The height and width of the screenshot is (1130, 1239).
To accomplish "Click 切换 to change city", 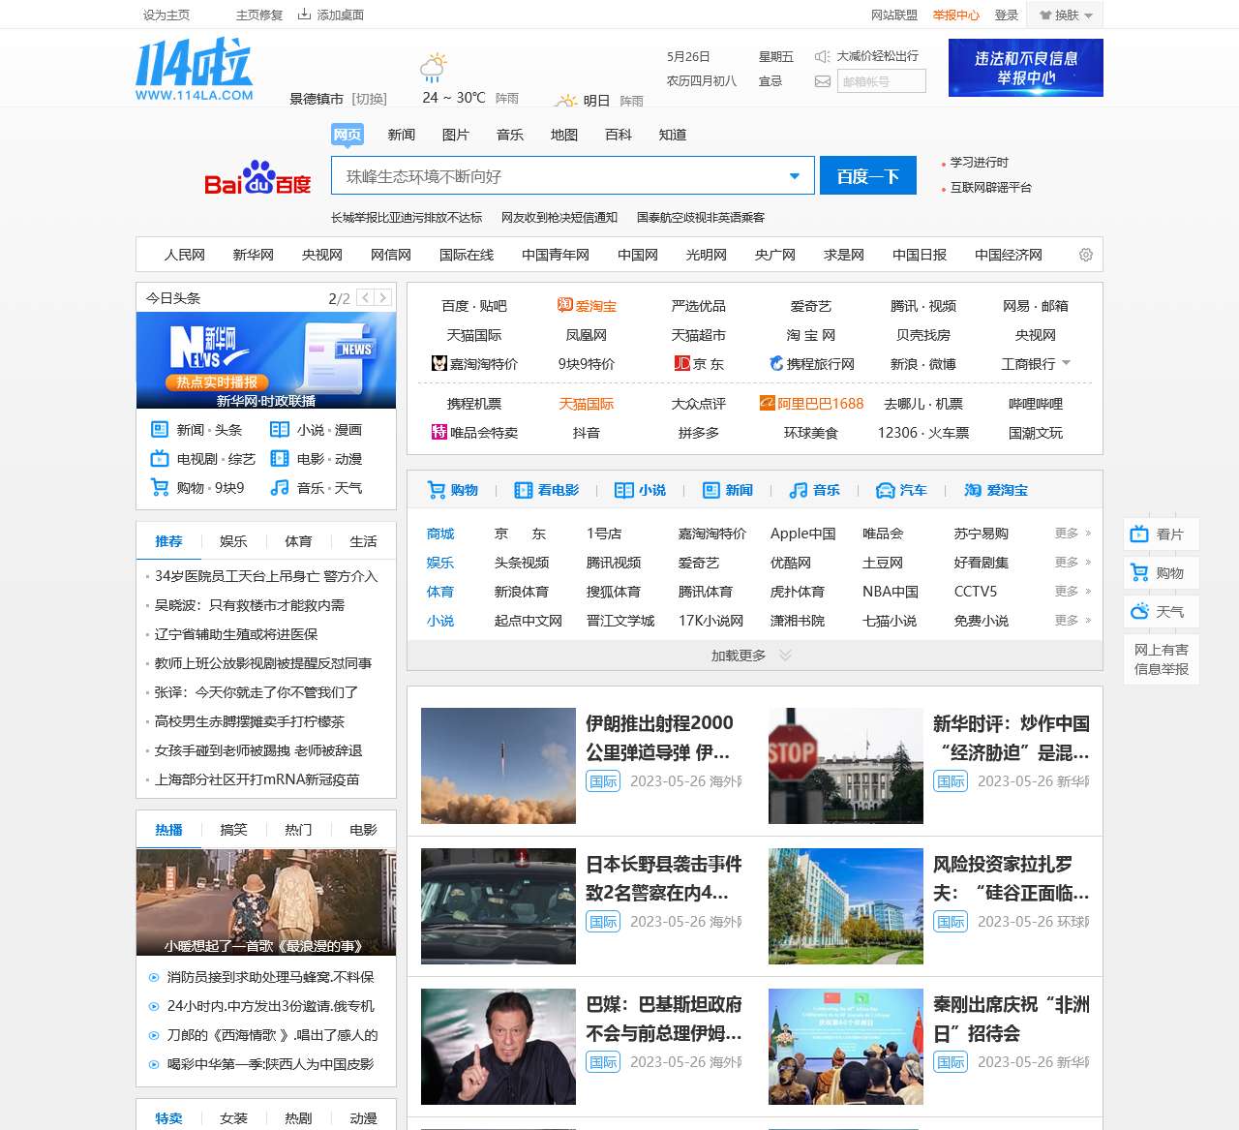I will click(369, 99).
